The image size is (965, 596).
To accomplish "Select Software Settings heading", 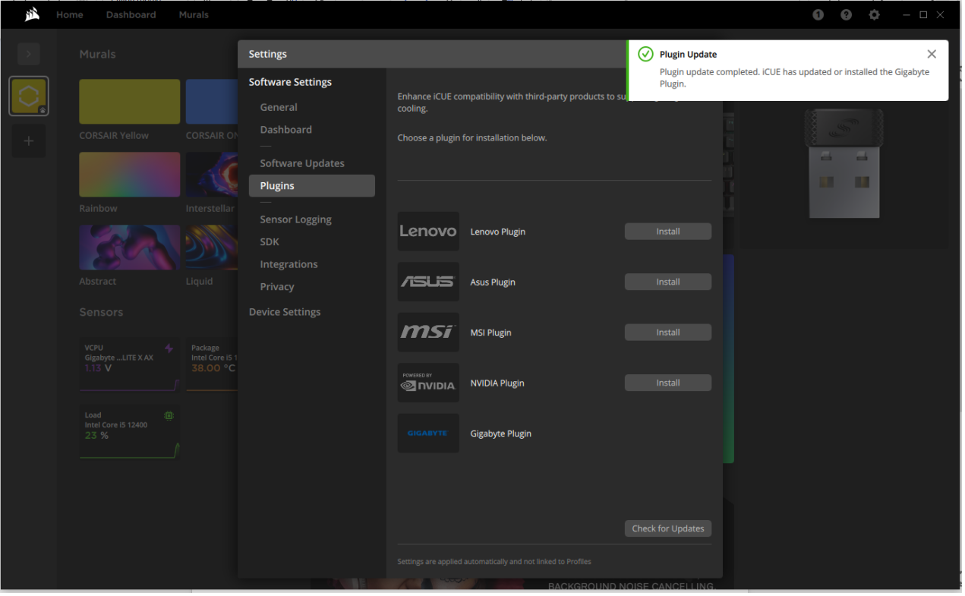I will click(x=290, y=82).
